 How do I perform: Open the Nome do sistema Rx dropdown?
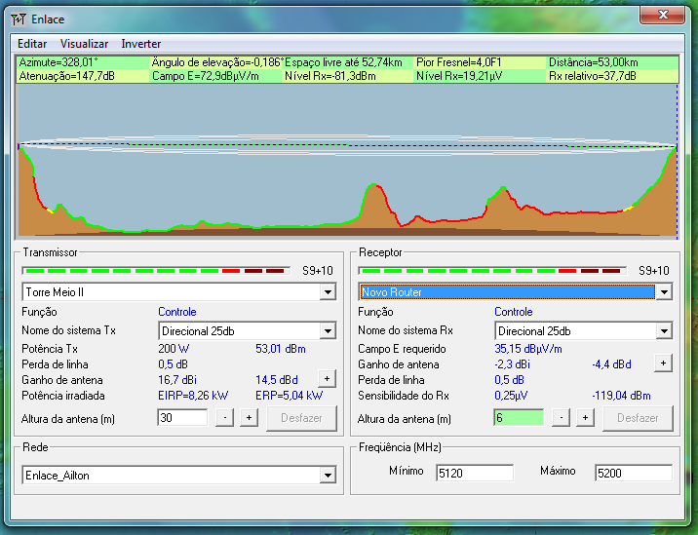664,331
